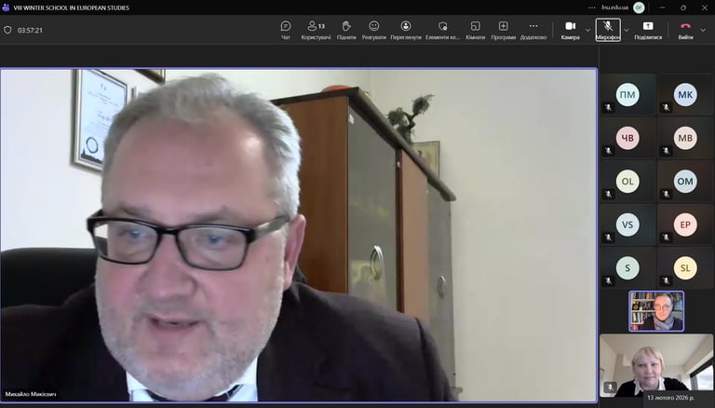This screenshot has width=715, height=408.
Task: Click speaker name label Михайло Микієвич
Action: click(31, 394)
